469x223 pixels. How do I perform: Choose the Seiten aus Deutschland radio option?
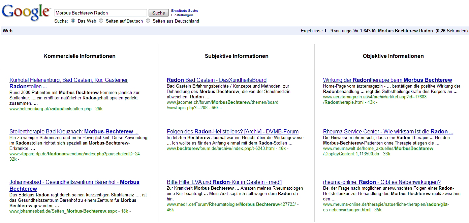[148, 21]
